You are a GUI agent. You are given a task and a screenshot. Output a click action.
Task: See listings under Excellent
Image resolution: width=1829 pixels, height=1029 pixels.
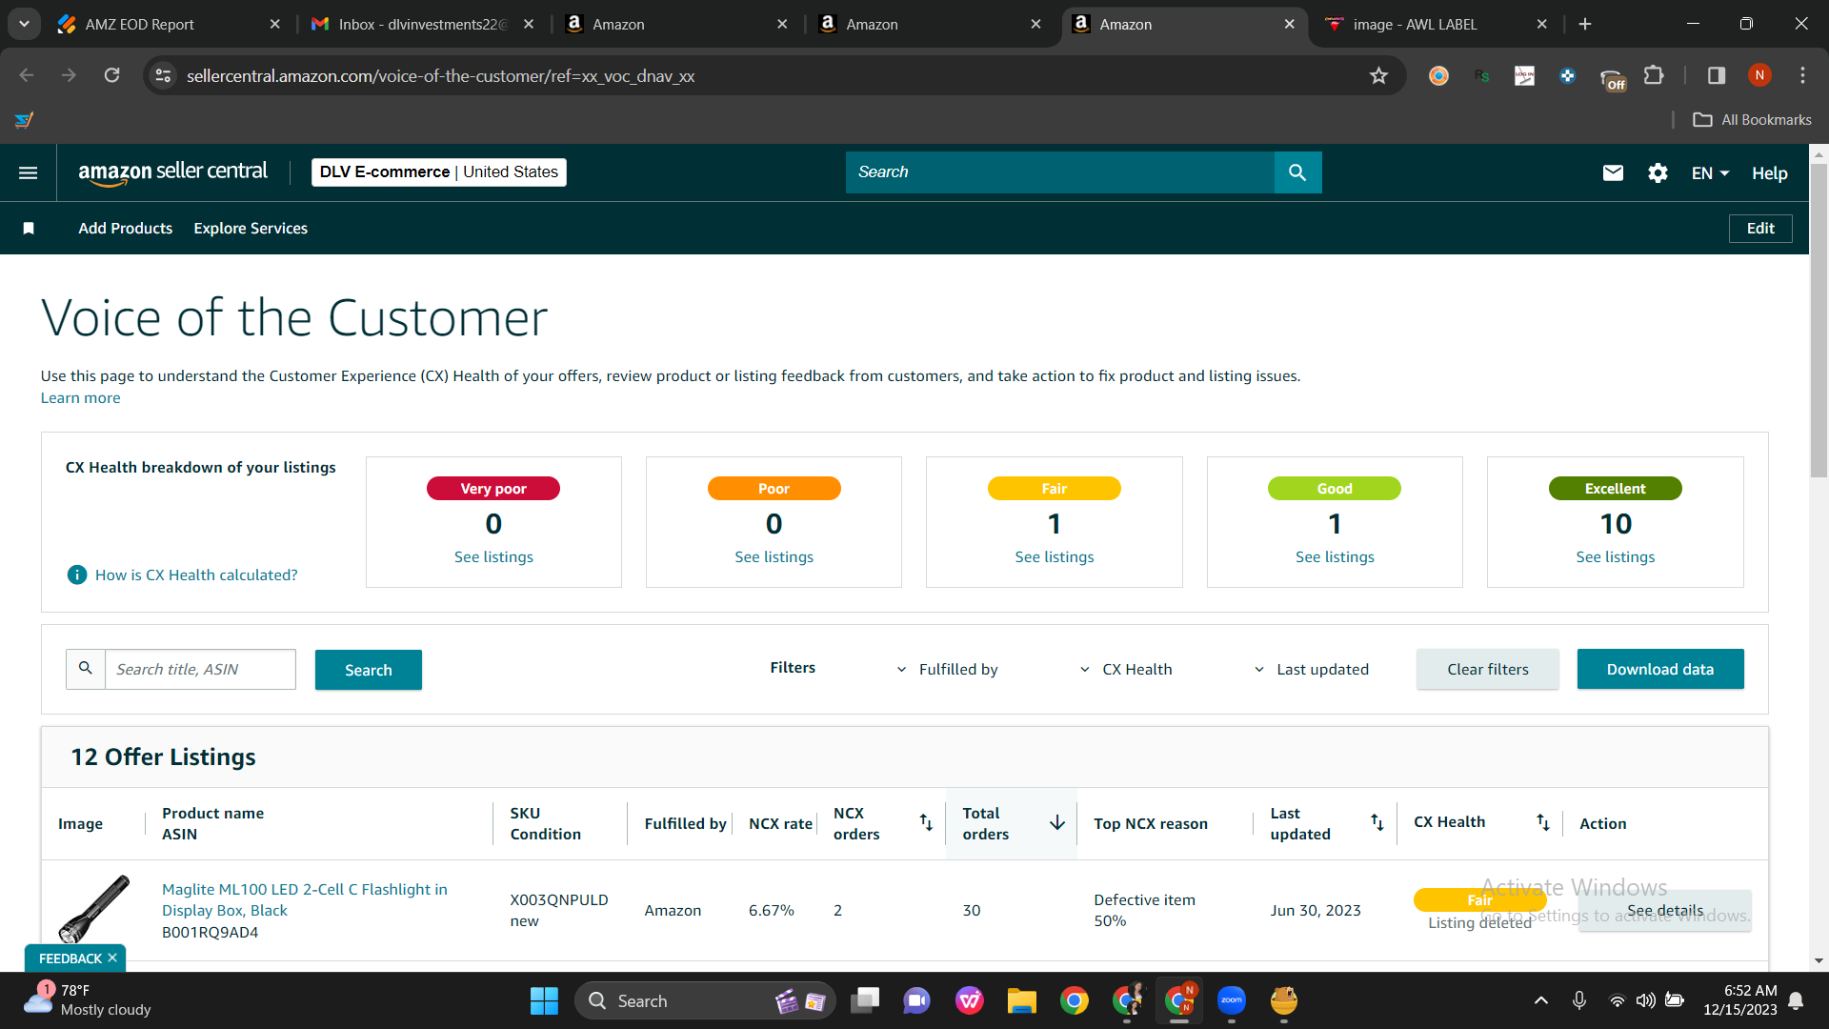(x=1616, y=557)
